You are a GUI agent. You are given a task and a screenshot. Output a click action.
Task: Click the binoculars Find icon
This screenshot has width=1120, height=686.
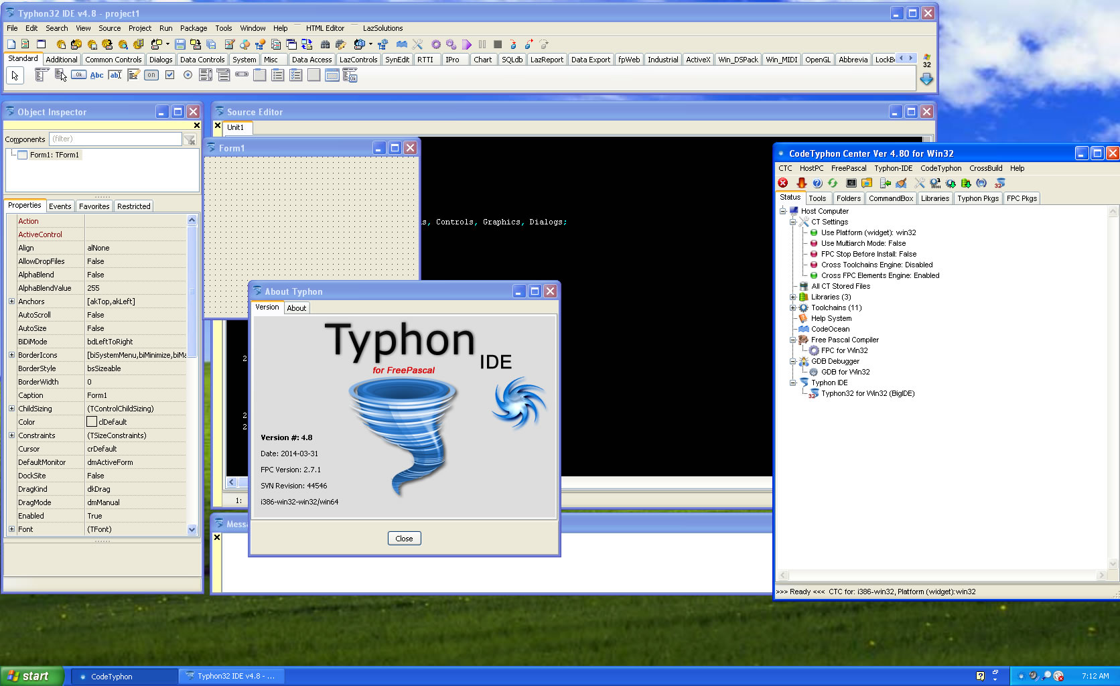tap(325, 44)
